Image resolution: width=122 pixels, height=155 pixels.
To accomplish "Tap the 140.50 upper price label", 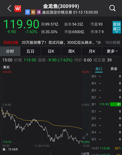I will coord(7,72).
